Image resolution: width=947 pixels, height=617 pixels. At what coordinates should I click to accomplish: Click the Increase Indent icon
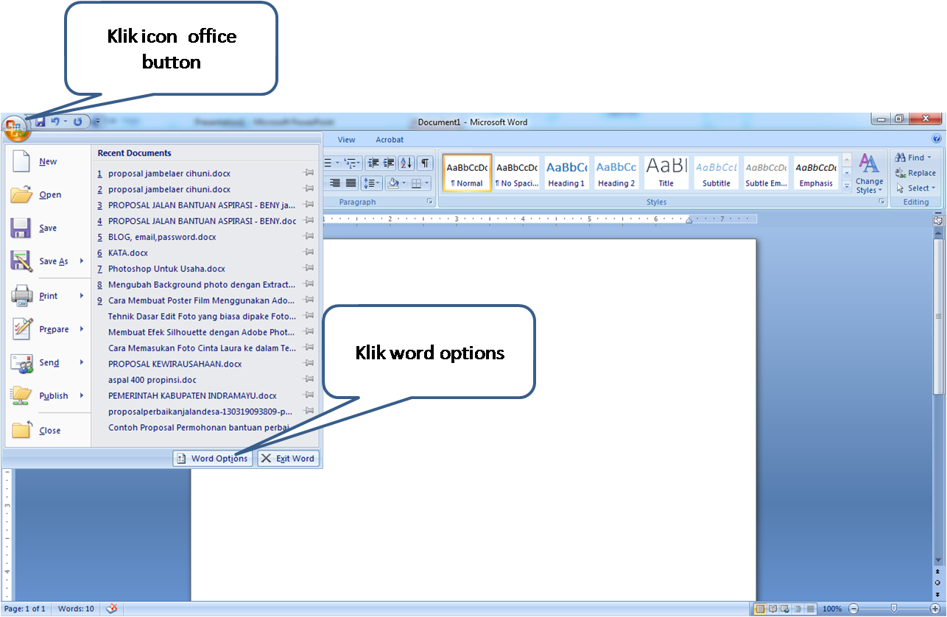click(389, 163)
